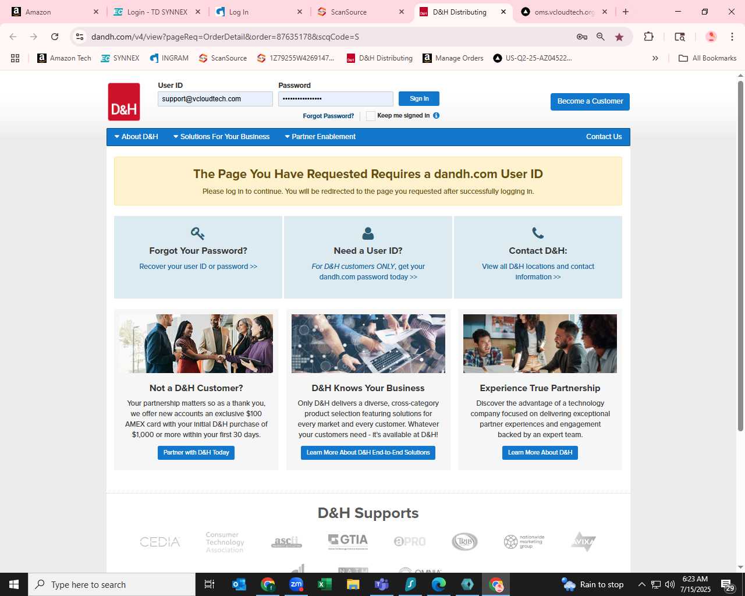The image size is (745, 596).
Task: Click the laptop hands image
Action: tap(368, 343)
